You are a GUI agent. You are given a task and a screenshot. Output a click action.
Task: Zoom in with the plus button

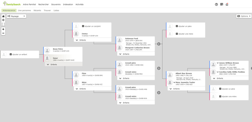3,29
